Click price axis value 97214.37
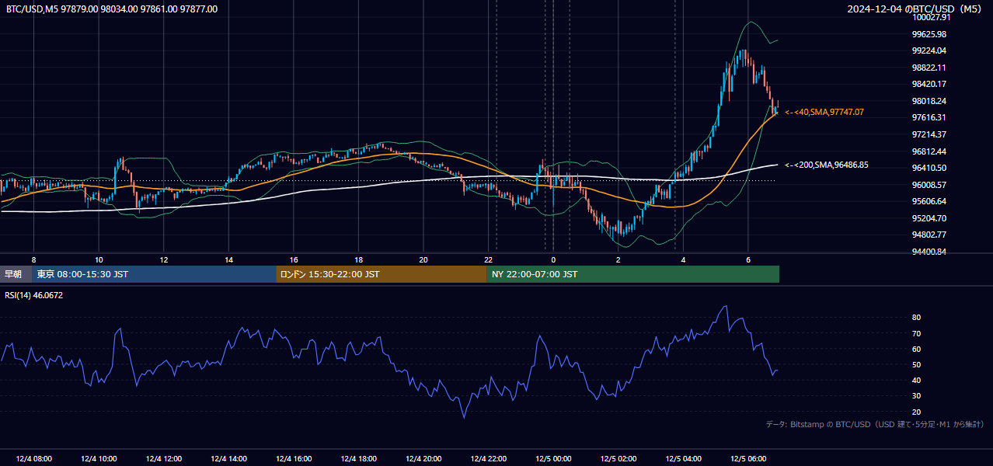993x466 pixels. [929, 134]
